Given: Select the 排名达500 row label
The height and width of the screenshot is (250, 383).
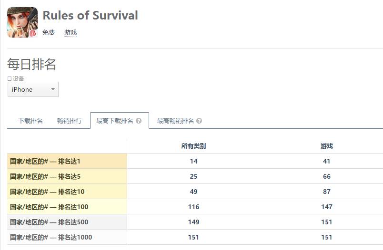Looking at the screenshot, I should [x=49, y=222].
